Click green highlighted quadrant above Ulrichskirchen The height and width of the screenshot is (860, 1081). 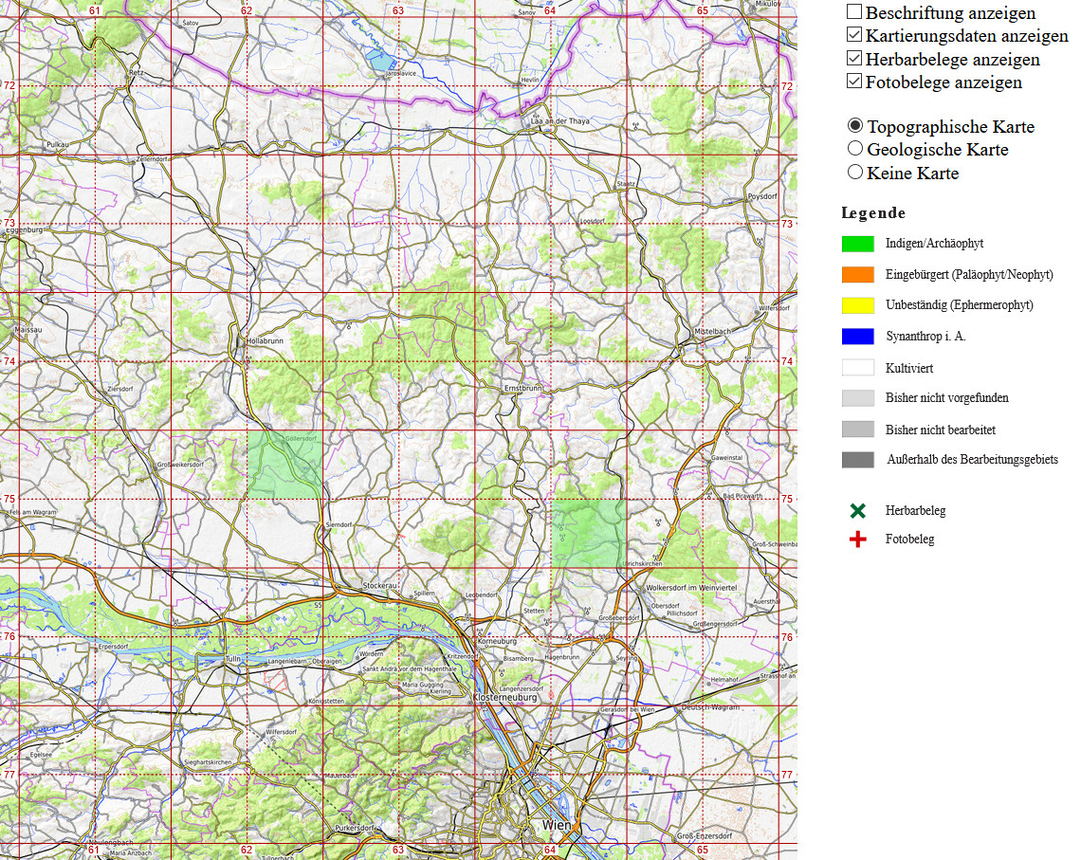click(588, 533)
